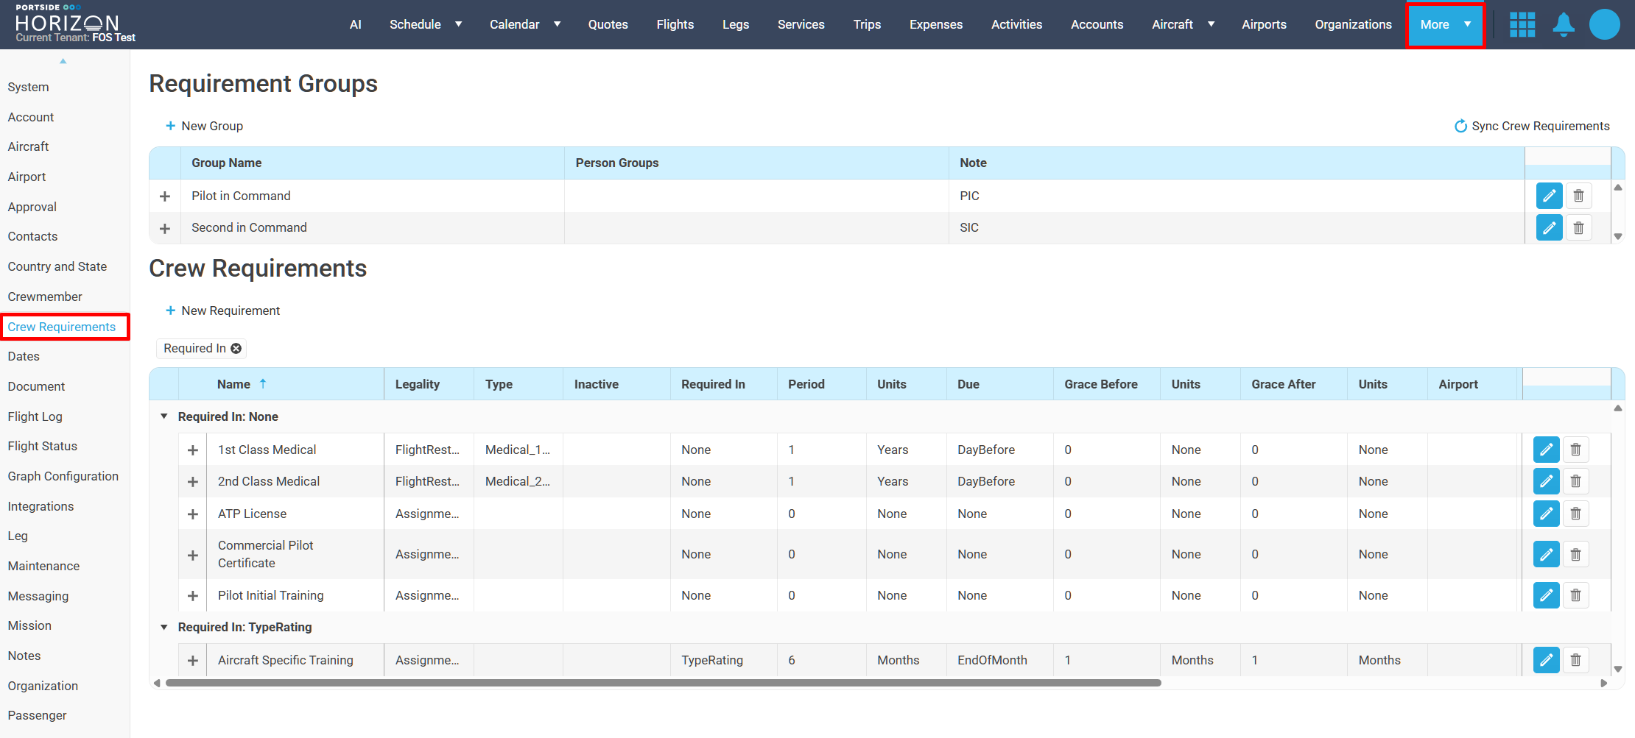Edit the Pilot Initial Training requirement
This screenshot has width=1635, height=738.
tap(1546, 595)
